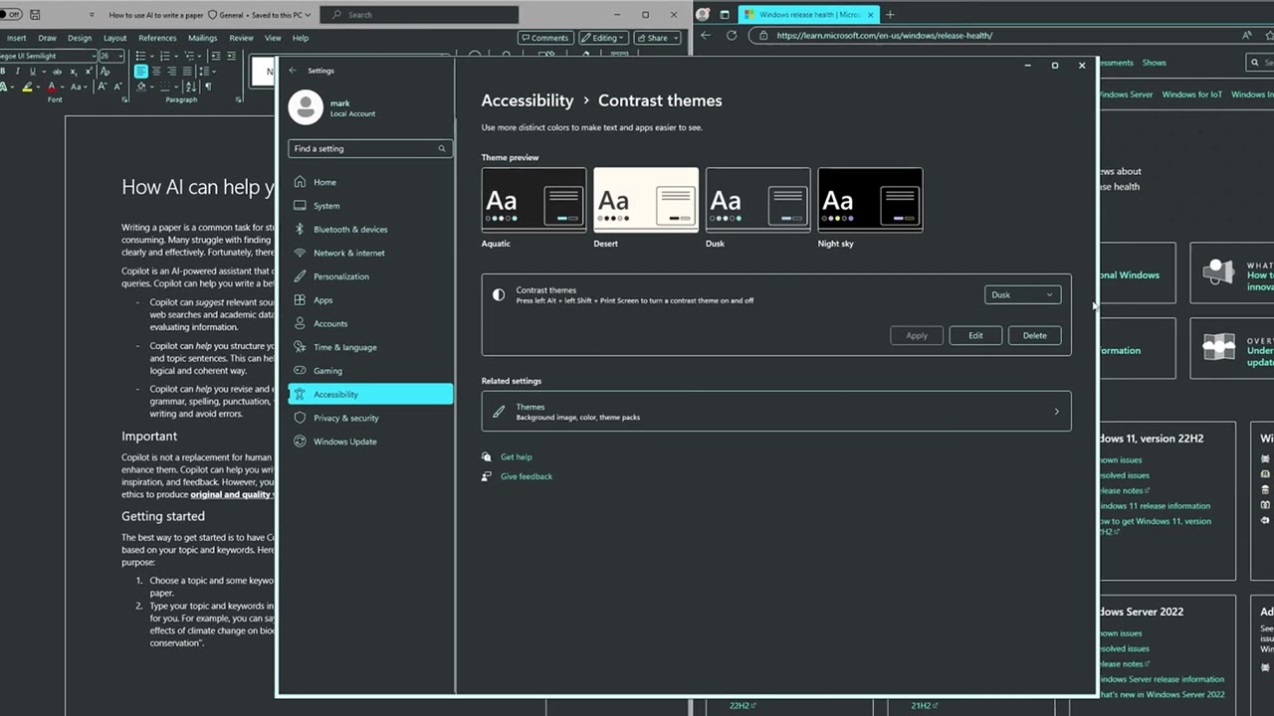Turn on Read aloud in Edge
Screen dimensions: 1274x716
pyautogui.click(x=1247, y=35)
